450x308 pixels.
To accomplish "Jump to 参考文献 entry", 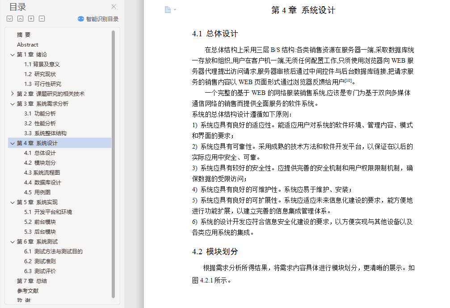I will click(x=28, y=291).
